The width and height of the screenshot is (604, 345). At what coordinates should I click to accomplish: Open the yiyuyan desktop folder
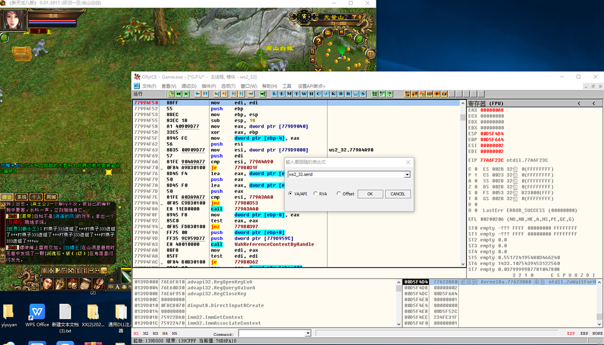click(9, 316)
